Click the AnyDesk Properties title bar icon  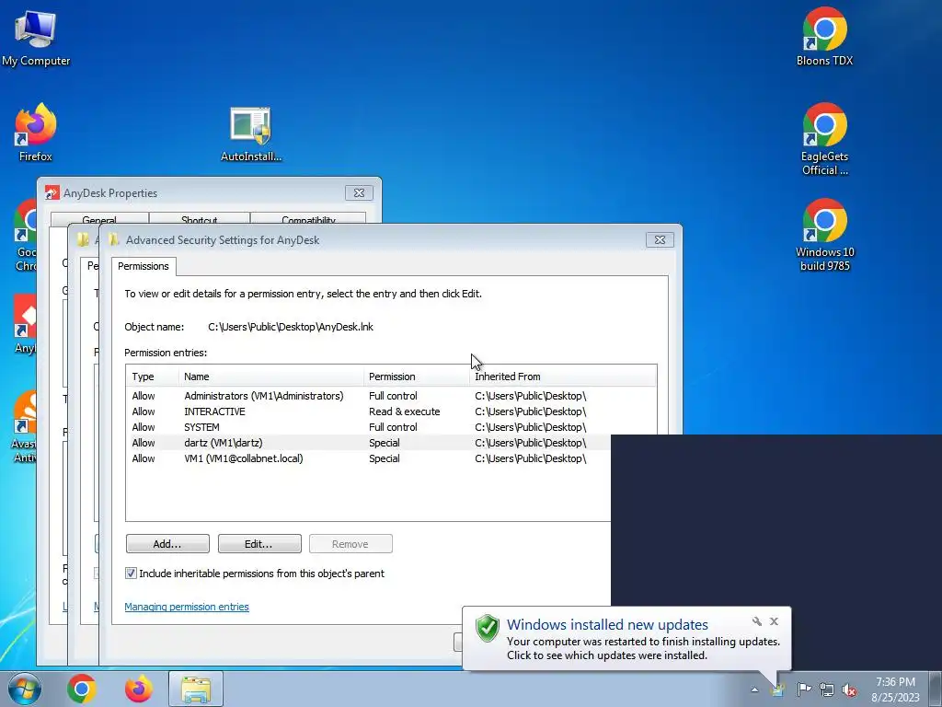[52, 192]
